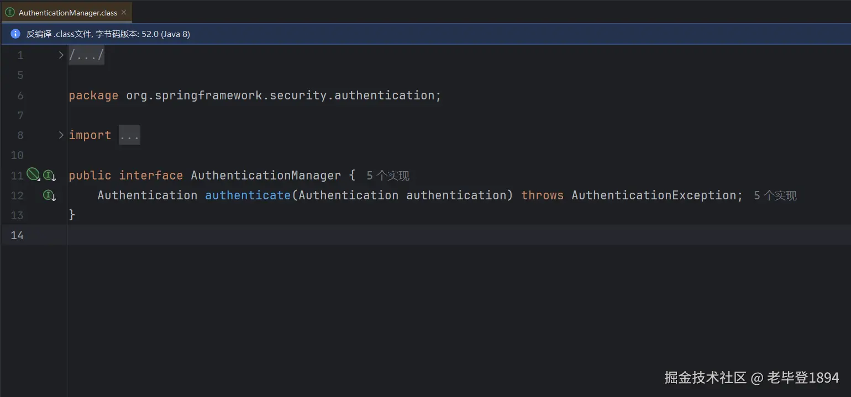This screenshot has height=397, width=851.
Task: Open the 5 个实现 hint beside the interface declaration
Action: click(388, 176)
